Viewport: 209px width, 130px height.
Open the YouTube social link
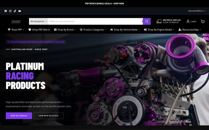click(x=20, y=11)
